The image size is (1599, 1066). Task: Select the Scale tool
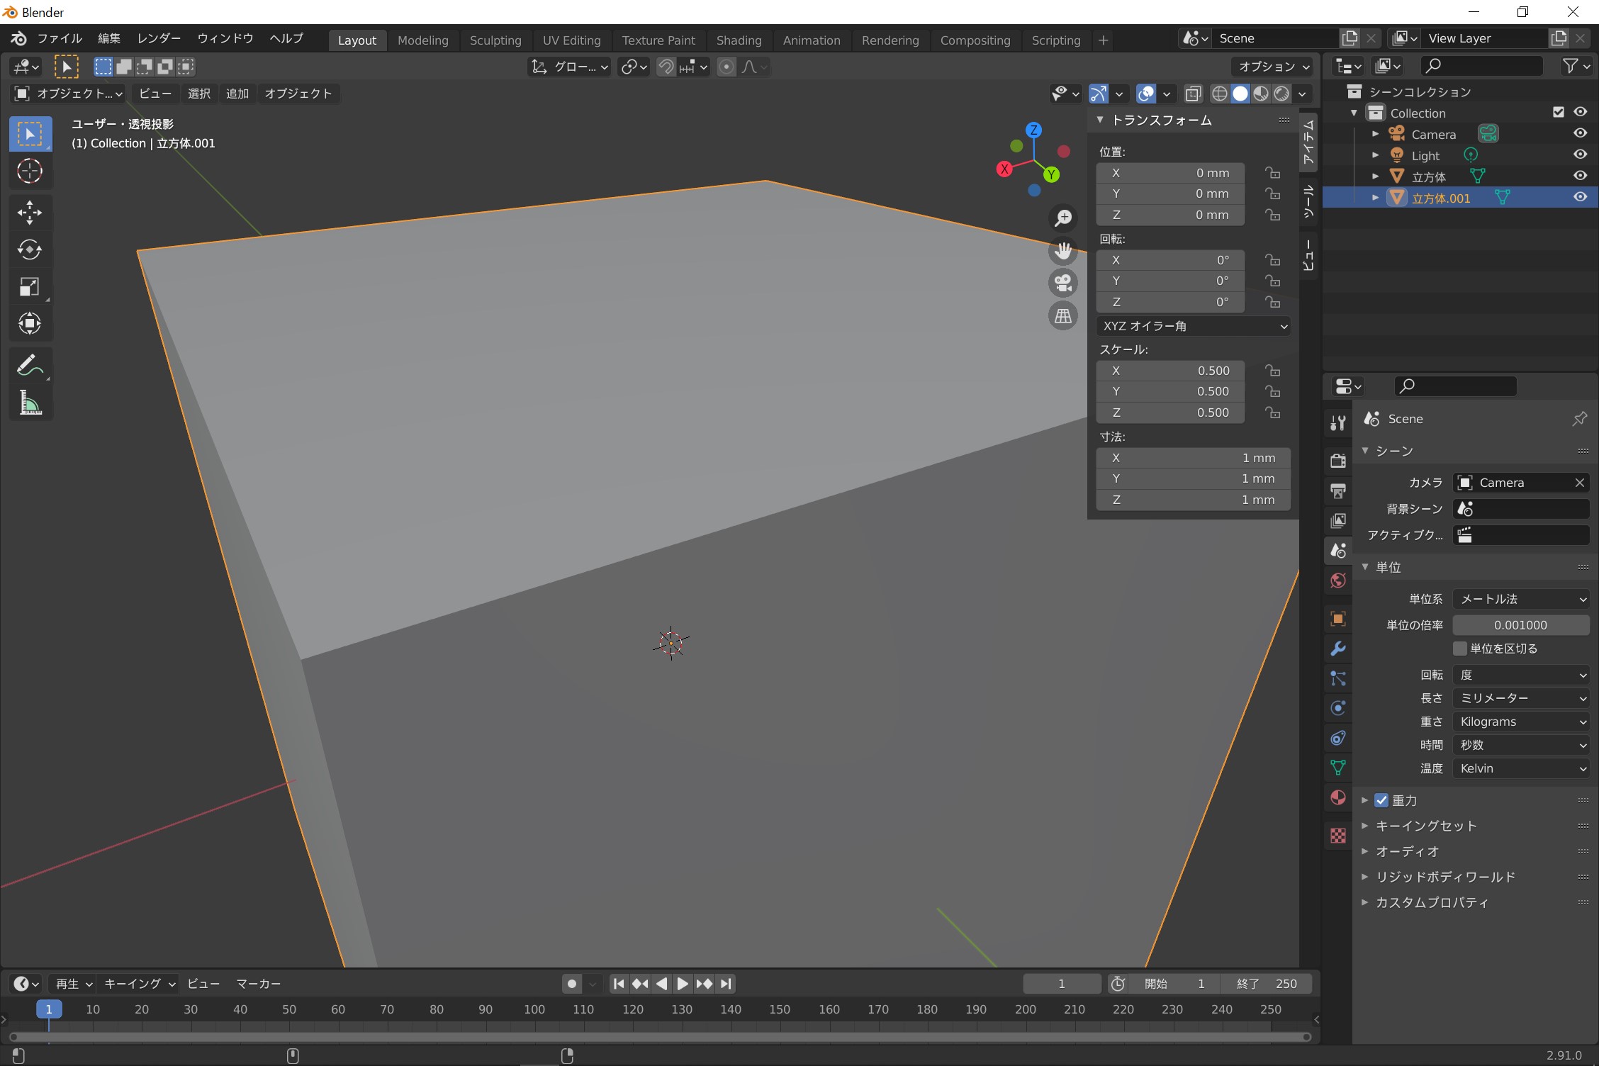click(29, 287)
